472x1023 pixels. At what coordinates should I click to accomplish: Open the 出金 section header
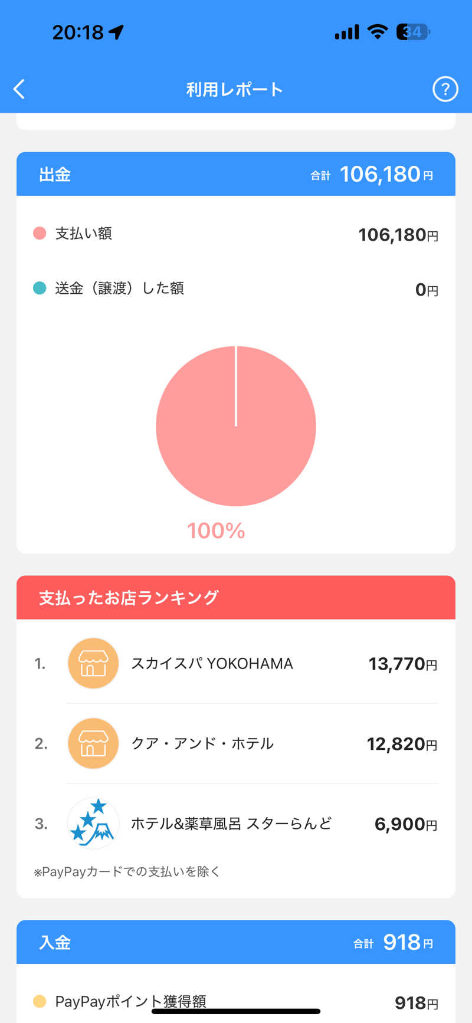pos(236,174)
